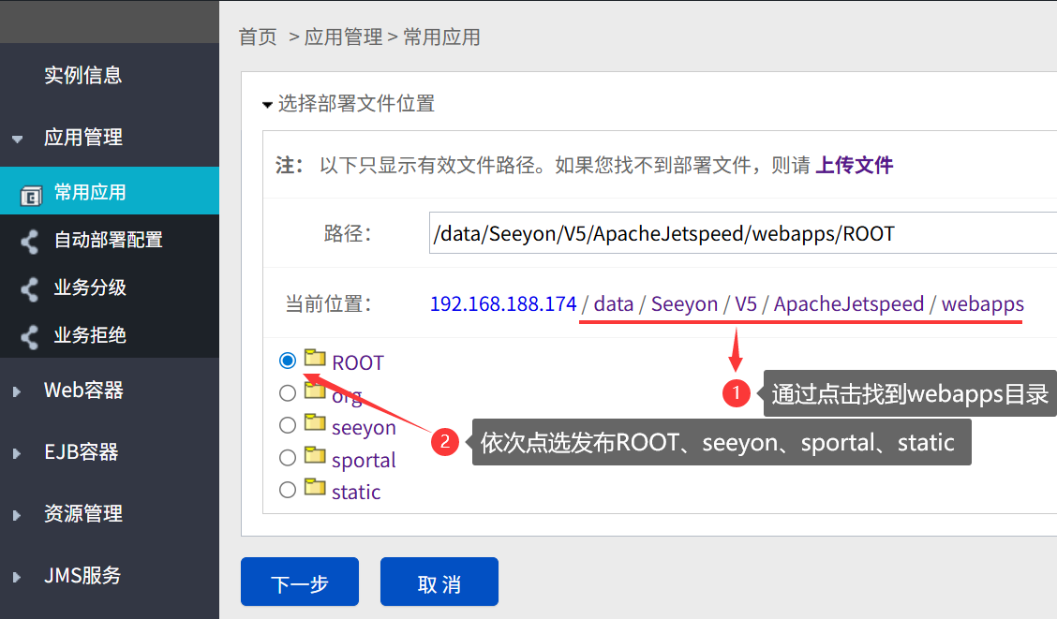Click the ROOT folder icon
This screenshot has height=619, width=1057.
(315, 357)
